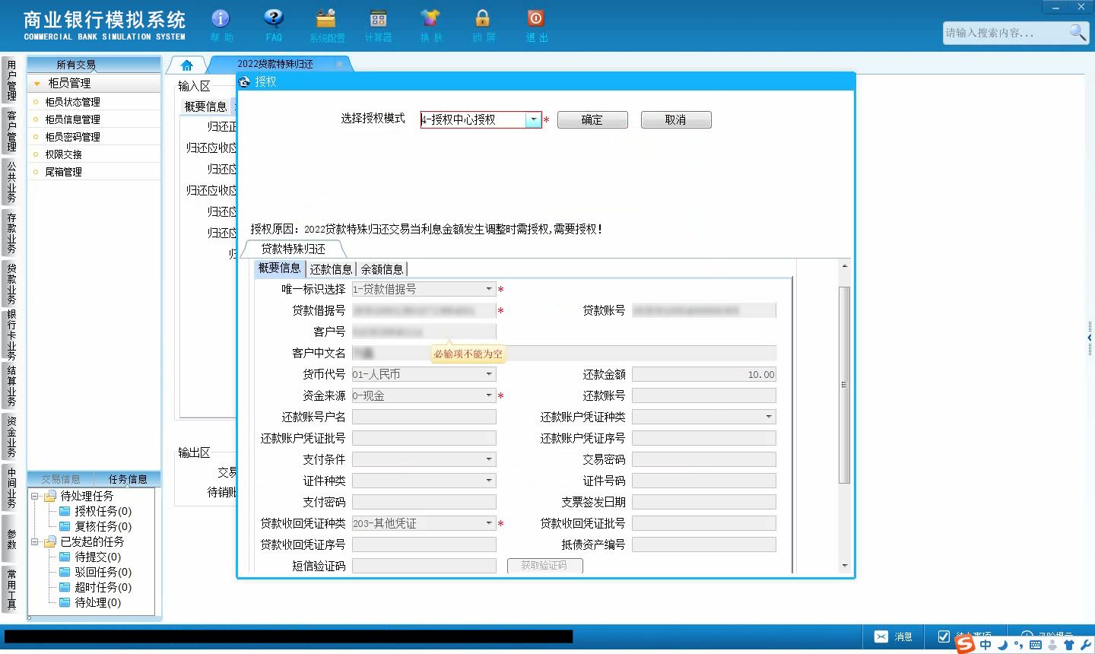Screen dimensions: 1095x654
Task: Click the Sogou input method S icon
Action: point(965,644)
